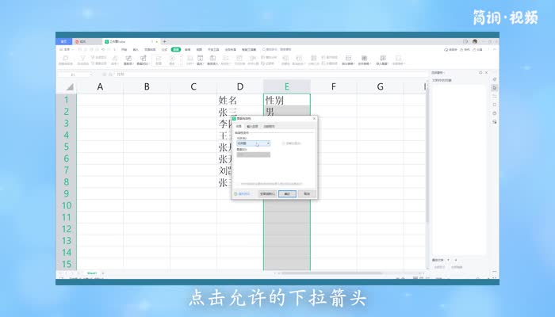Switch to the 出错警告 tab
The image size is (555, 317).
[x=270, y=126]
